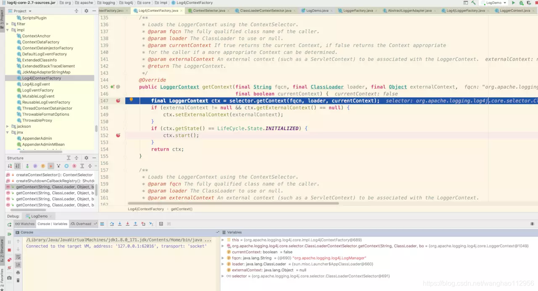Expand 'this' variable node
This screenshot has height=291, width=538.
(x=223, y=240)
